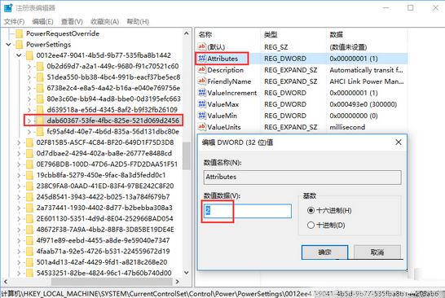Click ValueMax data 0x000493e0 (300000)

point(363,104)
